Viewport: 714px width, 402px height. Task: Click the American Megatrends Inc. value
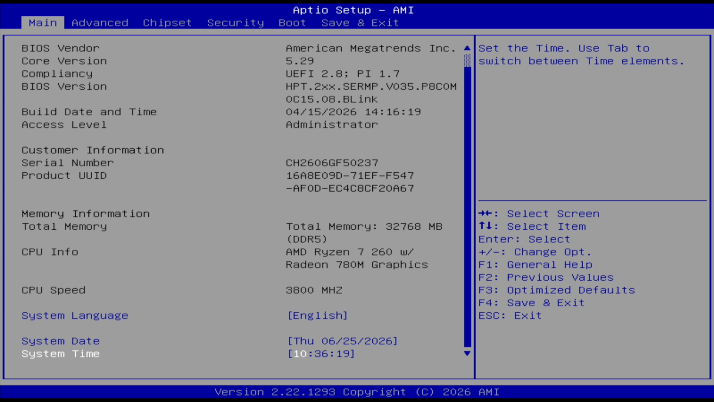(x=371, y=48)
